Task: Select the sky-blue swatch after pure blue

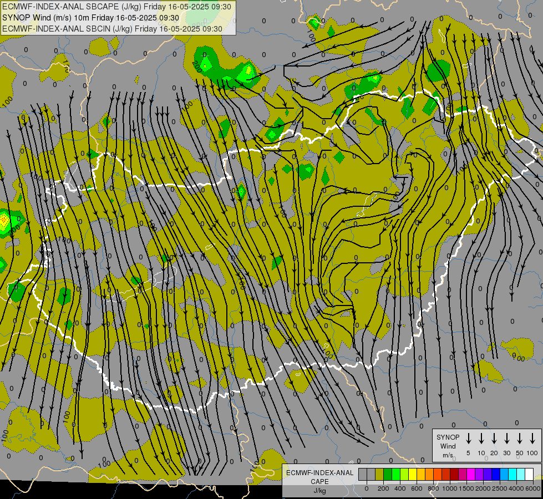Action: tap(505, 474)
